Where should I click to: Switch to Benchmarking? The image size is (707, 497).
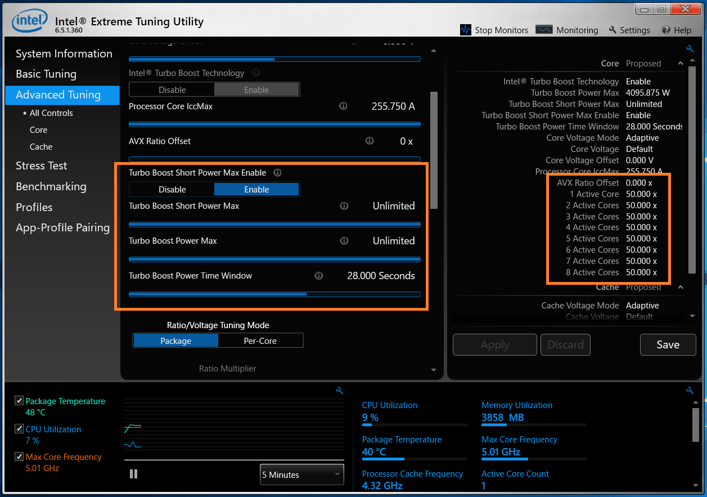point(51,186)
